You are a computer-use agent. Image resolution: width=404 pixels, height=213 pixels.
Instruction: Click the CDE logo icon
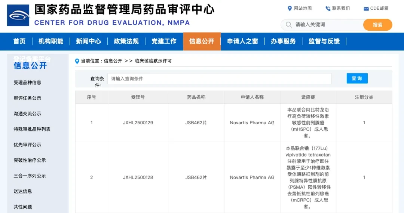[x=18, y=15]
